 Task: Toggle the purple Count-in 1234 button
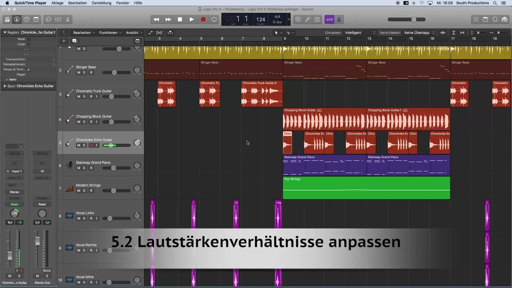329,19
